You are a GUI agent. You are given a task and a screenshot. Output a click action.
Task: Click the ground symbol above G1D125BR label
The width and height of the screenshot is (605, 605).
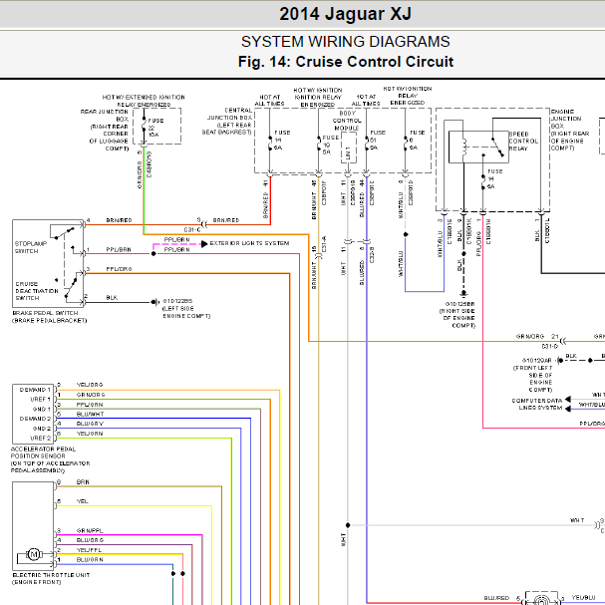[463, 294]
